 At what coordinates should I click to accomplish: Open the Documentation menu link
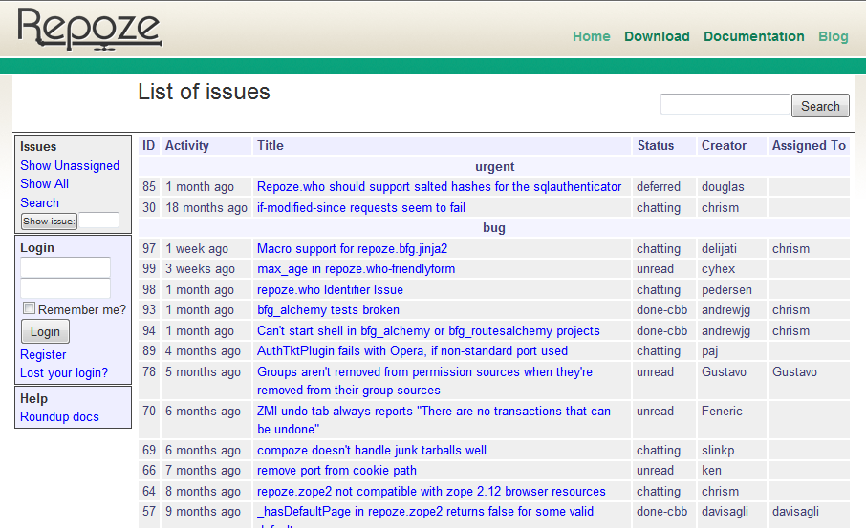pos(753,36)
